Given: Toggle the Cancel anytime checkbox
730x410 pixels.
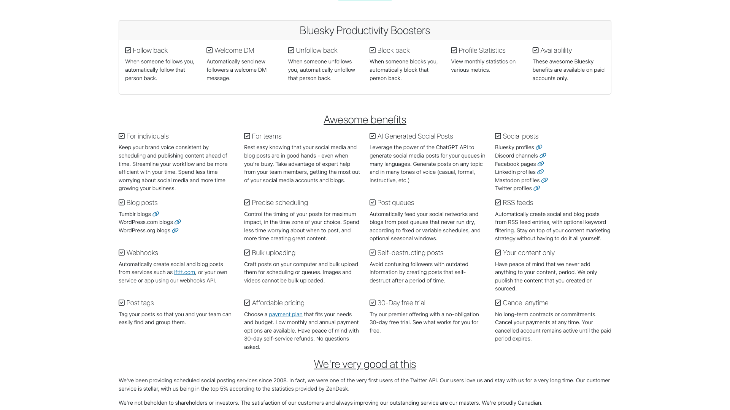Looking at the screenshot, I should [x=498, y=303].
